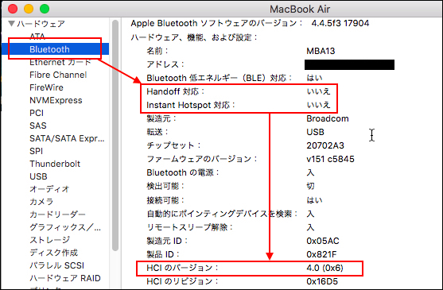Viewport: 443px width, 290px height.
Task: Click the yellow minimize window button
Action: (29, 9)
